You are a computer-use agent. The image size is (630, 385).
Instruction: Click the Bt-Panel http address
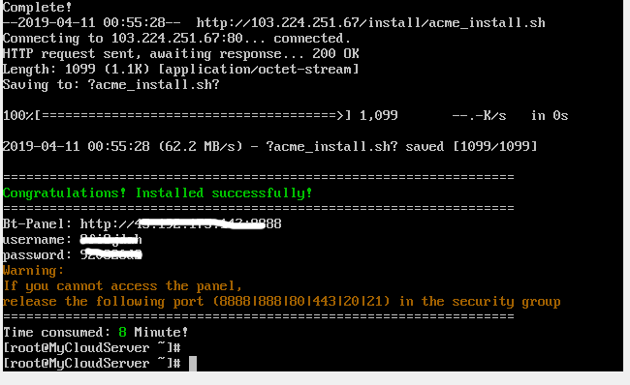tap(181, 223)
